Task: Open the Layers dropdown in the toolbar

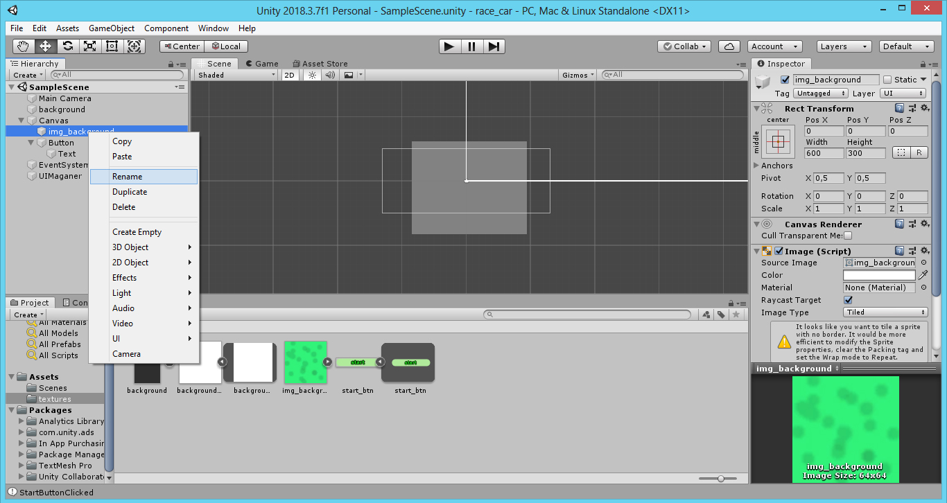Action: (x=844, y=46)
